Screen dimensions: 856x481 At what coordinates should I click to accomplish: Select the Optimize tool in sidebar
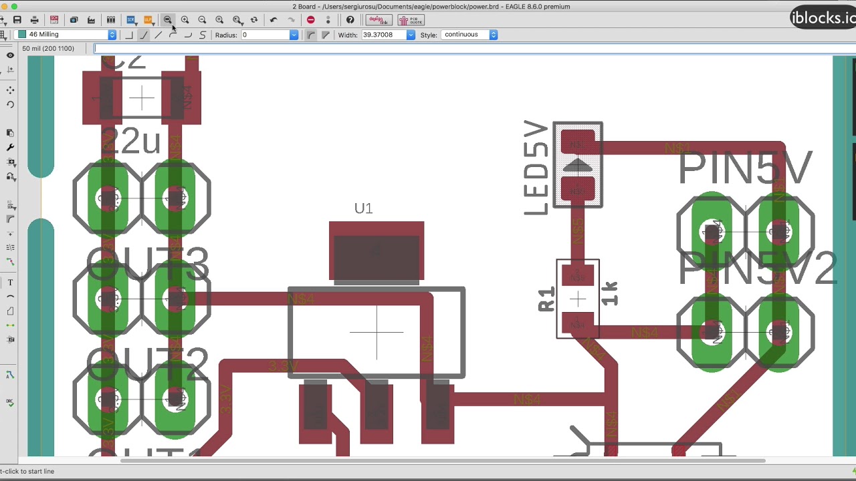[10, 248]
